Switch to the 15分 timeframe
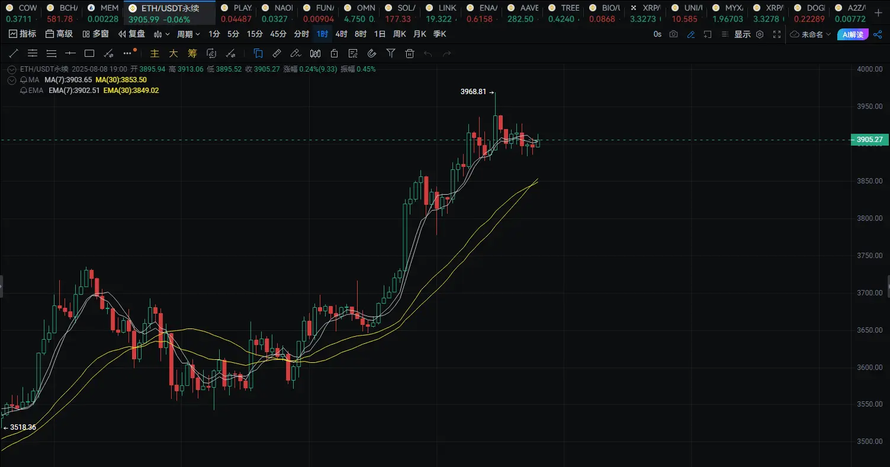The height and width of the screenshot is (467, 890). [255, 34]
